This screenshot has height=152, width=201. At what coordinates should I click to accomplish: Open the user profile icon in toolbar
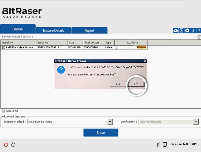181,31
